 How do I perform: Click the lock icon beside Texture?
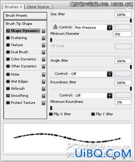[x=44, y=45]
